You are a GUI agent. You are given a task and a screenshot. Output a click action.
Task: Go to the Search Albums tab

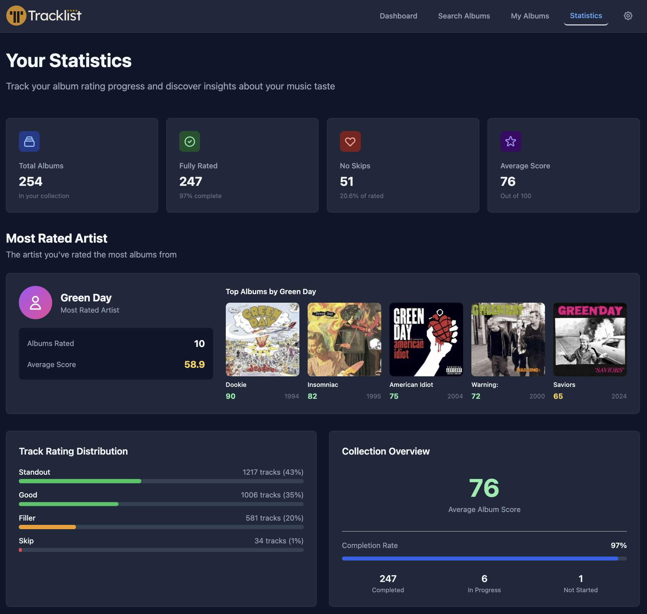tap(464, 16)
